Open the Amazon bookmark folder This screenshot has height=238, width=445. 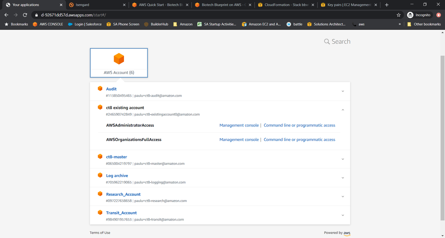click(x=183, y=24)
